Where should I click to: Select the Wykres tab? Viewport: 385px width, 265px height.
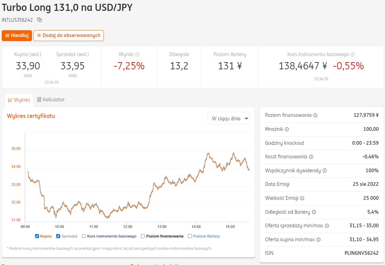[x=19, y=100]
